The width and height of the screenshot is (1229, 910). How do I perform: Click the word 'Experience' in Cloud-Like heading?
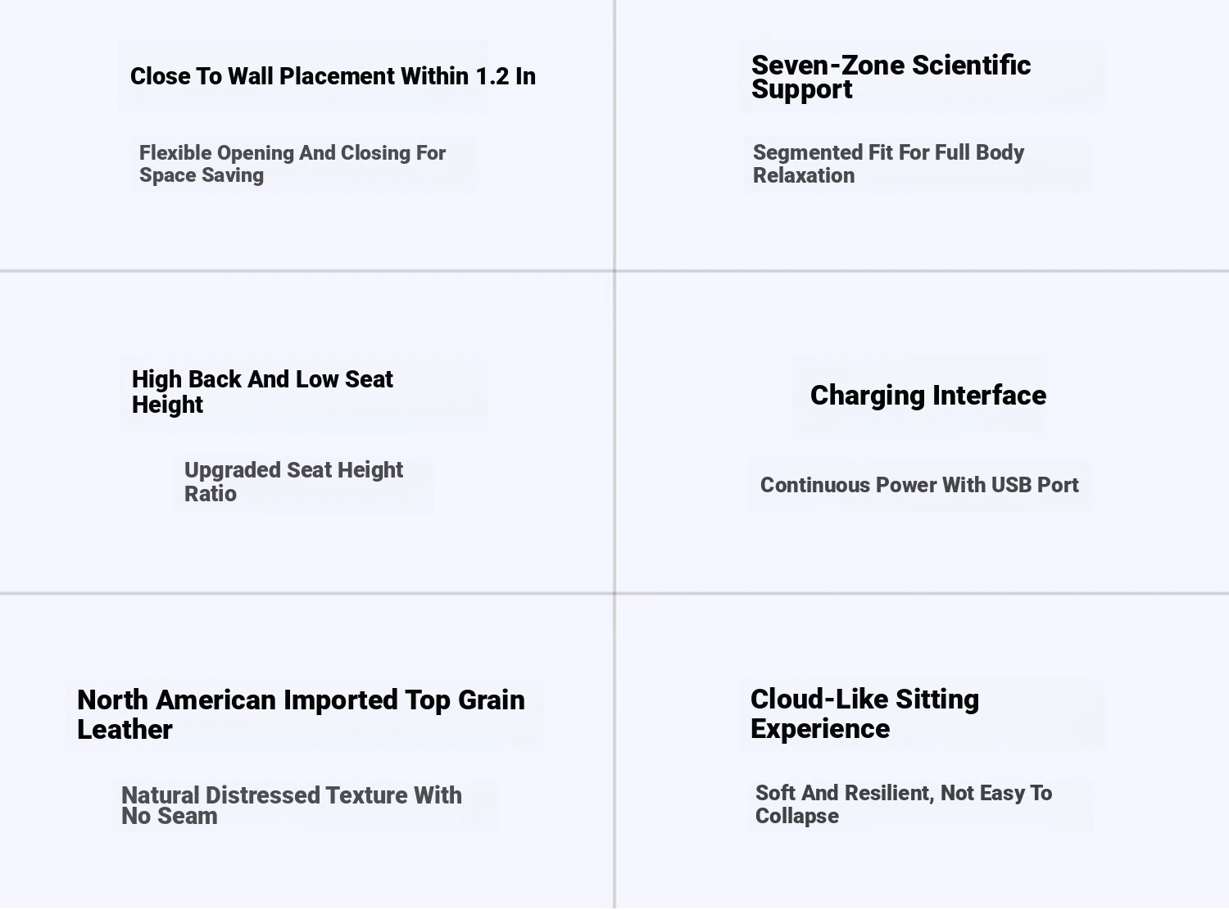tap(820, 729)
